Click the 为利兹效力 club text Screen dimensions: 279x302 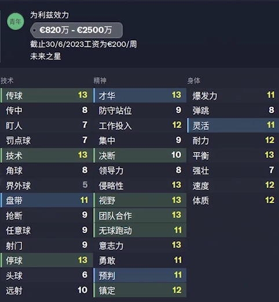tap(49, 15)
